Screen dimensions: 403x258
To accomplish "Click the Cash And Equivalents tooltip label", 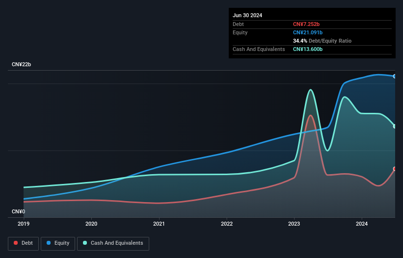I will [x=259, y=49].
